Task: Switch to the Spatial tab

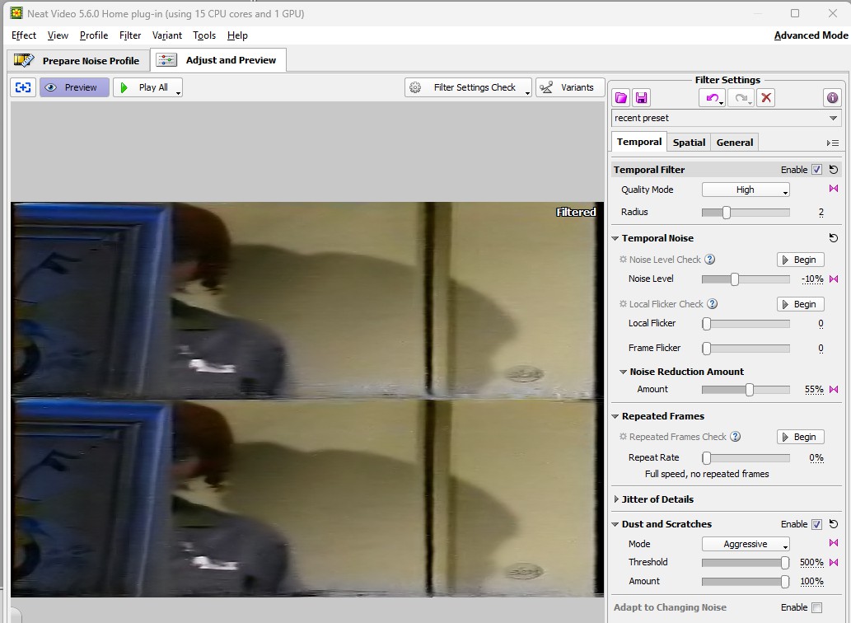Action: coord(689,143)
